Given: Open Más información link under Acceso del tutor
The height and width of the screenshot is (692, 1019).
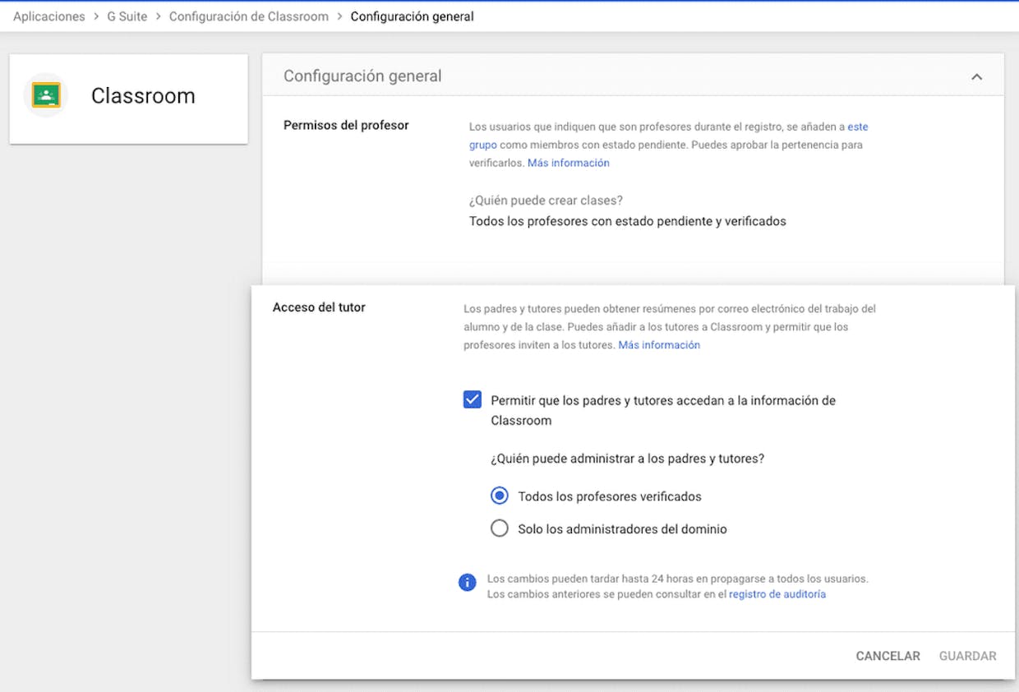Looking at the screenshot, I should point(659,345).
